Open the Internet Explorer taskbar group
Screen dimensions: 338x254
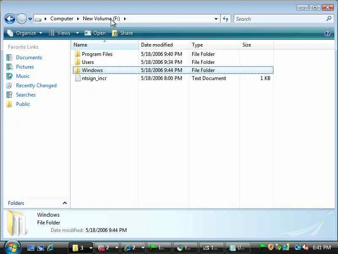click(134, 248)
